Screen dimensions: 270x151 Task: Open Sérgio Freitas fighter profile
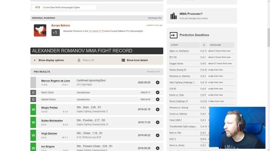point(49,108)
